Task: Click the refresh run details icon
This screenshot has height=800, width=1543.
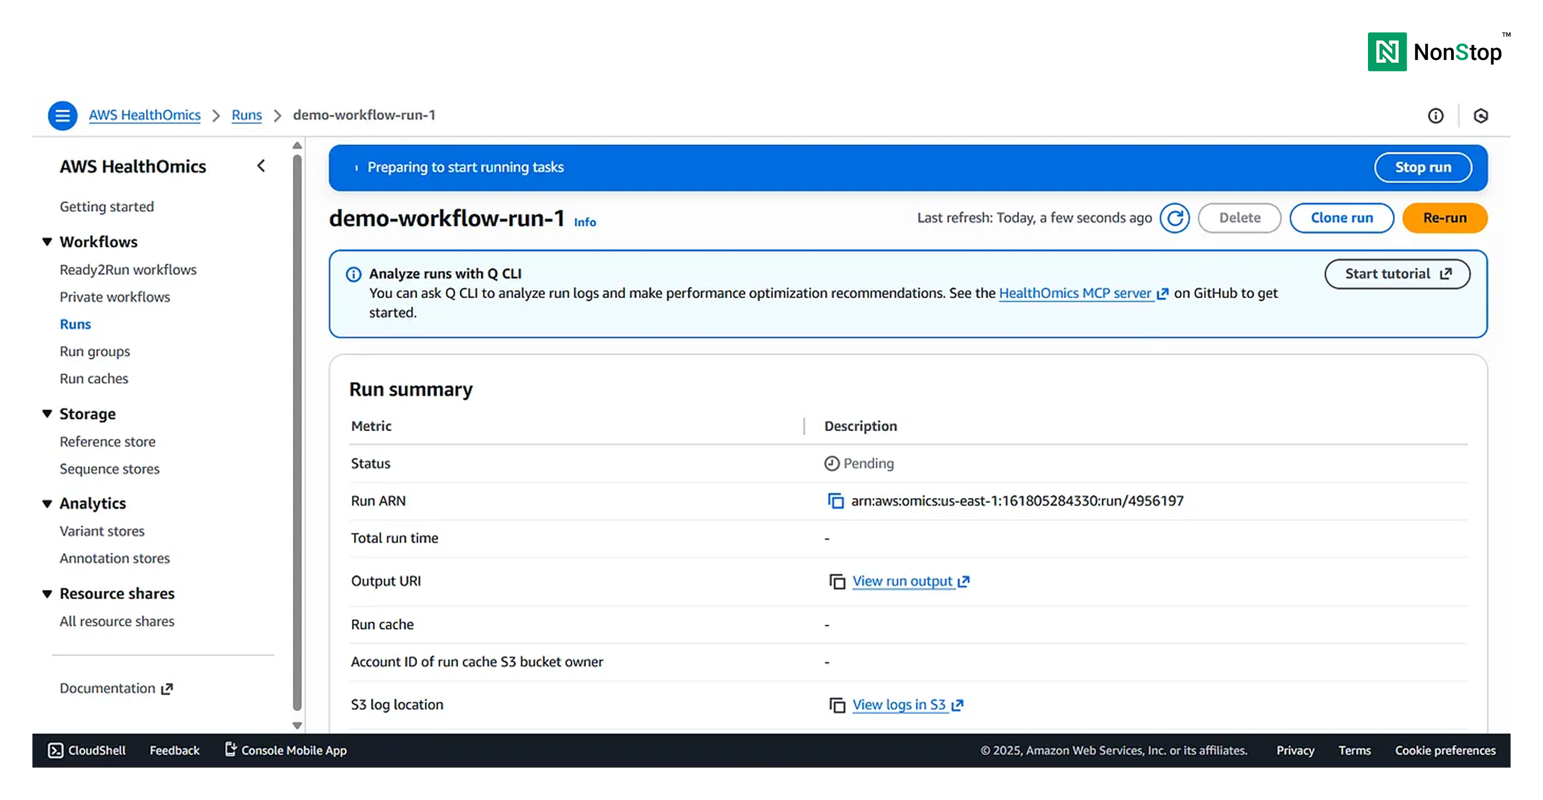Action: pyautogui.click(x=1174, y=218)
